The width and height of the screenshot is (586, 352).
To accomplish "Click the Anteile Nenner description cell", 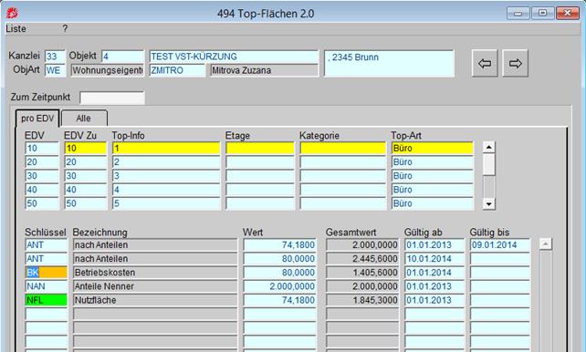I will point(155,286).
